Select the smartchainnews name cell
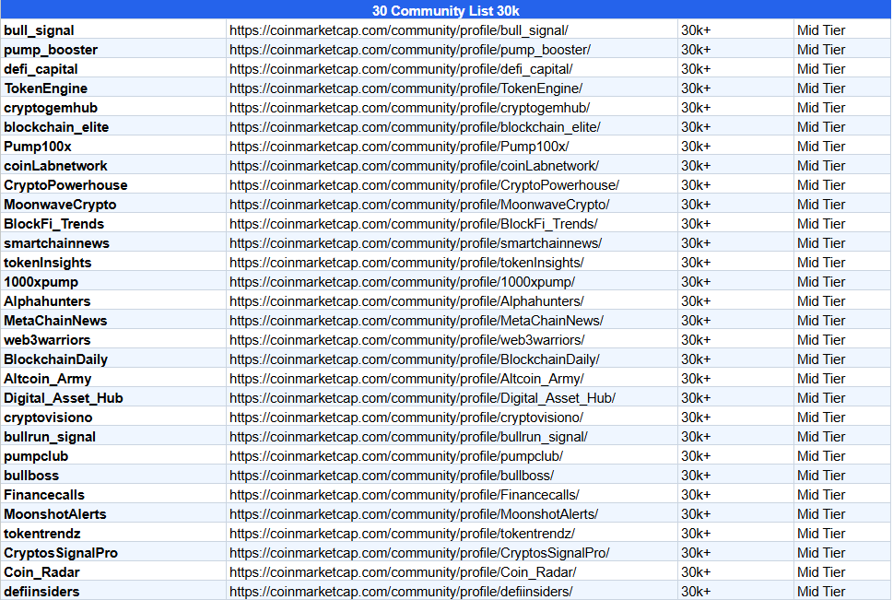The image size is (893, 600). [x=113, y=243]
